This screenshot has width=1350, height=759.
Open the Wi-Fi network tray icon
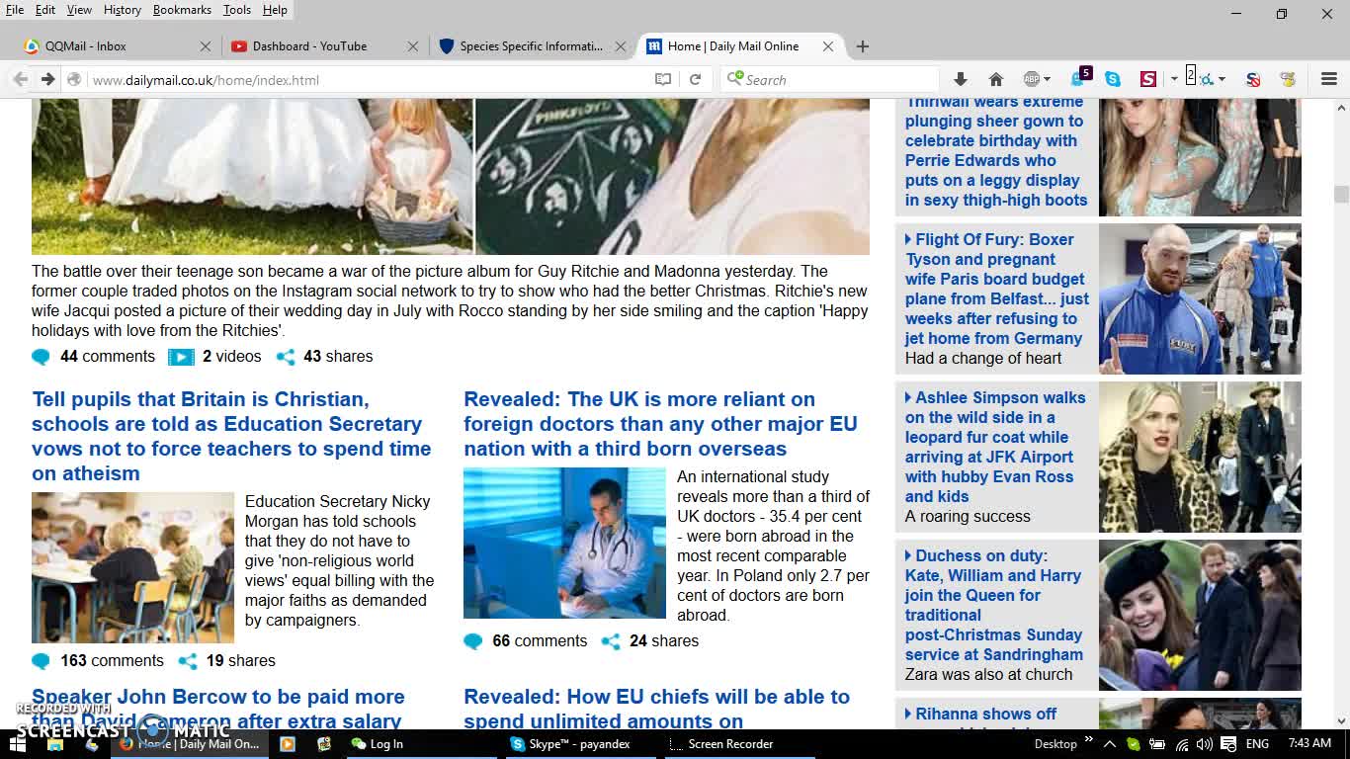[x=1180, y=744]
